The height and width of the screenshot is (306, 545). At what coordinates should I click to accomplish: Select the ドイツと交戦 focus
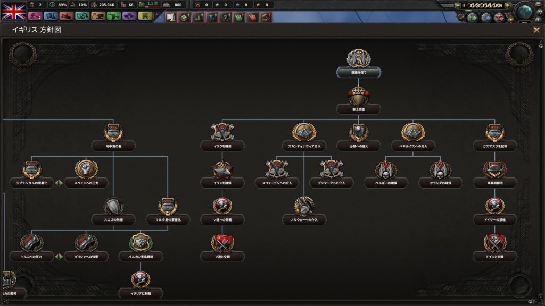point(494,248)
